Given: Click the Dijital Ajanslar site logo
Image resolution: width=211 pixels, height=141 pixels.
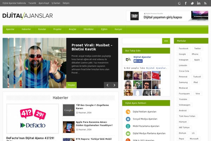Looking at the screenshot, I should (27, 16).
